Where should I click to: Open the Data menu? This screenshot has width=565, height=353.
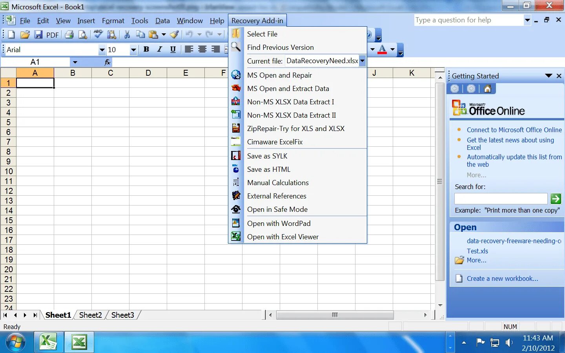(162, 21)
